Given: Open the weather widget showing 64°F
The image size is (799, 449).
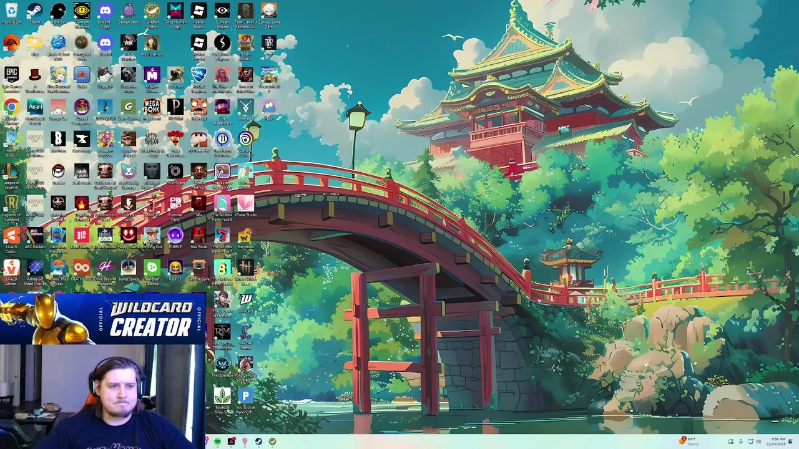Looking at the screenshot, I should [689, 441].
